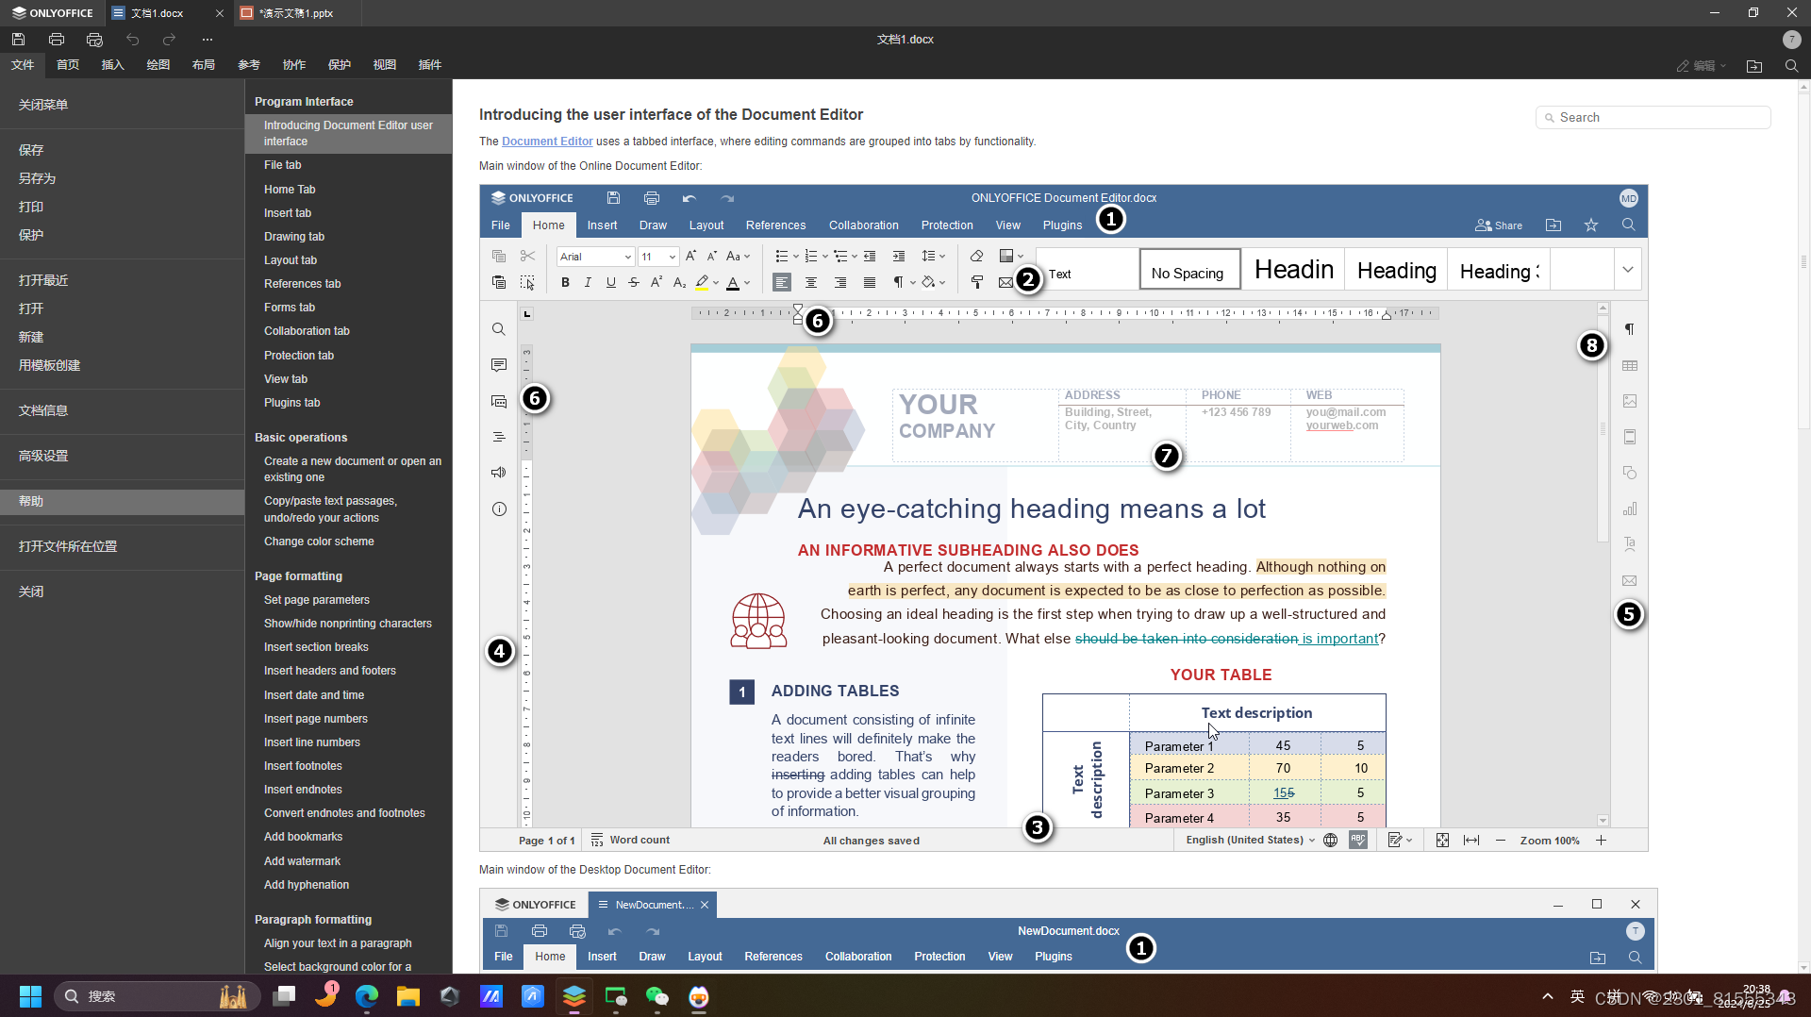Open the 参考 references tab
The height and width of the screenshot is (1017, 1811).
pos(249,65)
